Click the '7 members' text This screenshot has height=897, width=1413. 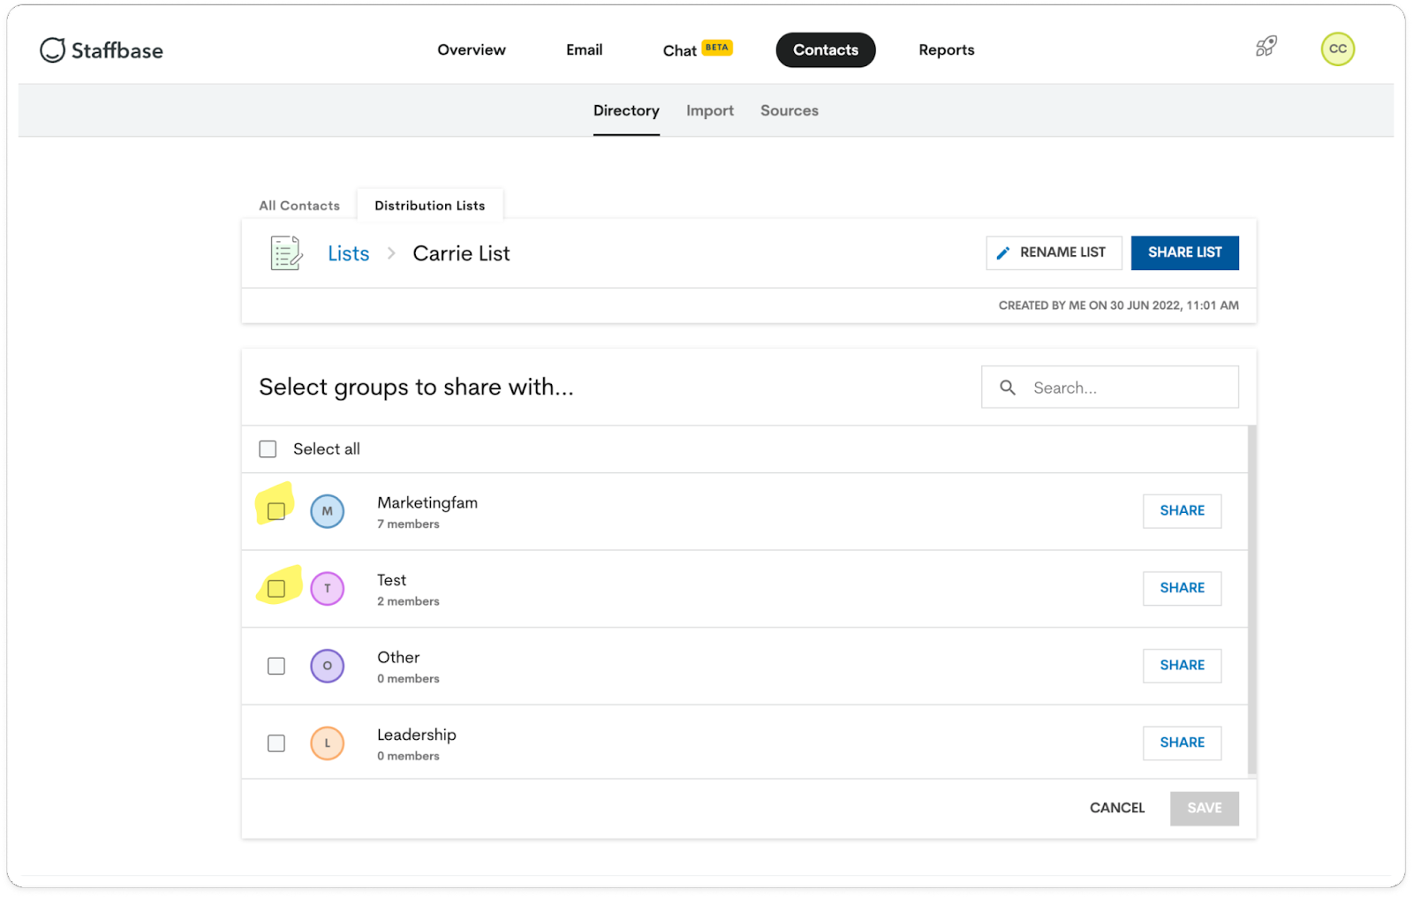pos(408,524)
